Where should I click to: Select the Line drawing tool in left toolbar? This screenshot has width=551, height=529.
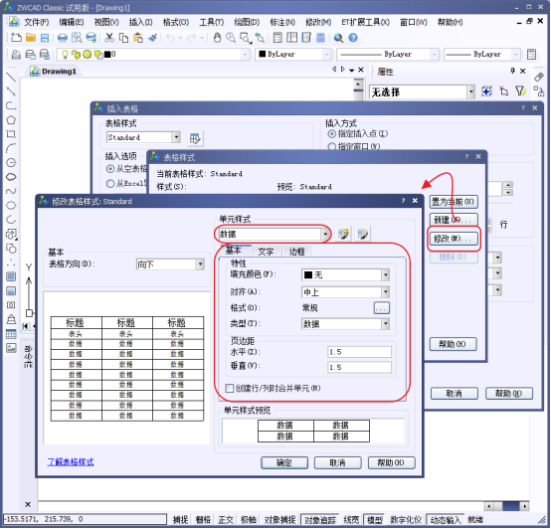click(11, 77)
